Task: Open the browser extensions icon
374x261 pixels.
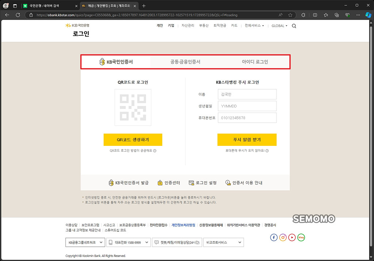Action: coord(303,15)
